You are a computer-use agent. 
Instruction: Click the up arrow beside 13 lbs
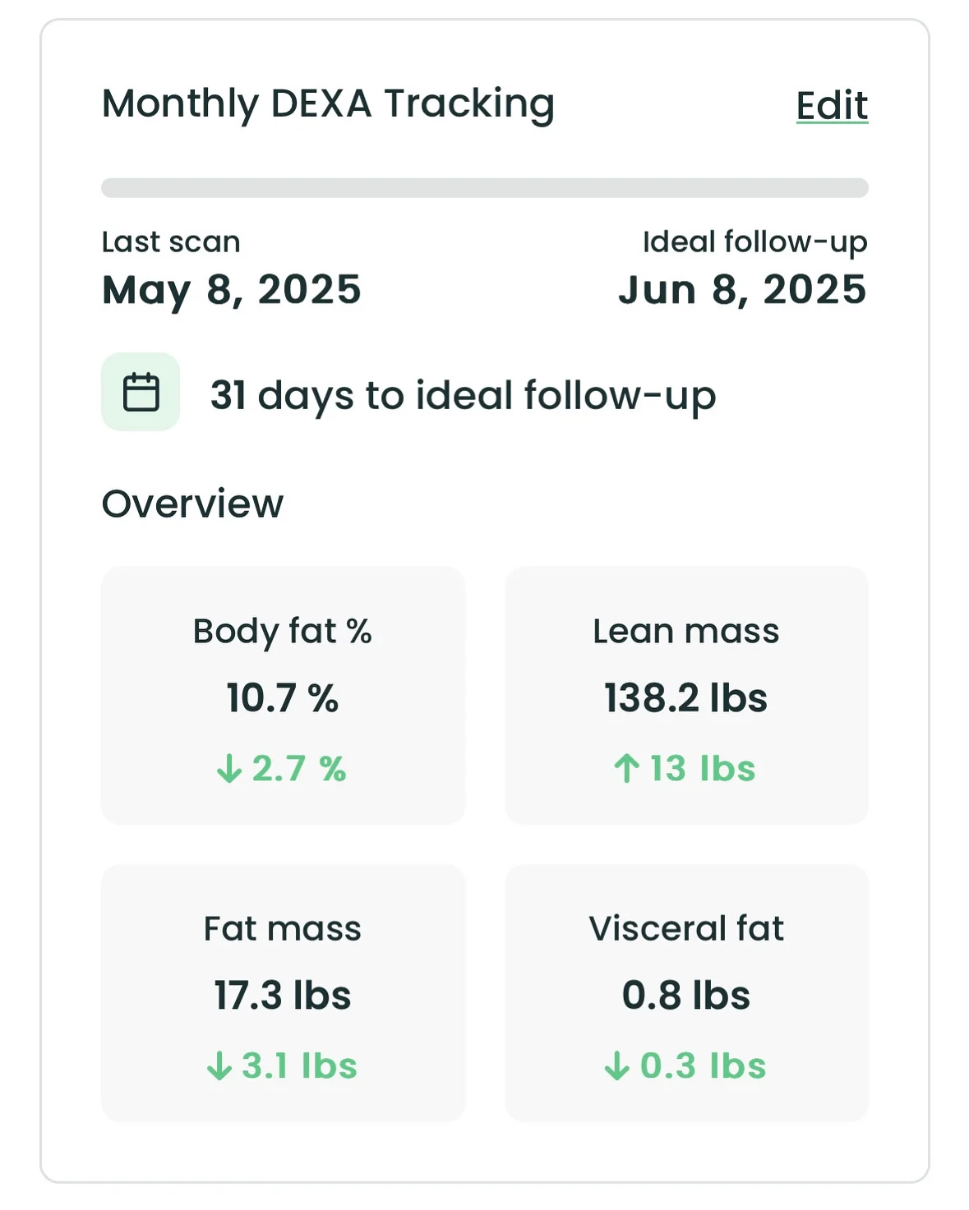click(626, 769)
